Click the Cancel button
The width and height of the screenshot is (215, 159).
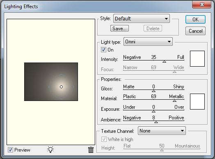pos(195,31)
